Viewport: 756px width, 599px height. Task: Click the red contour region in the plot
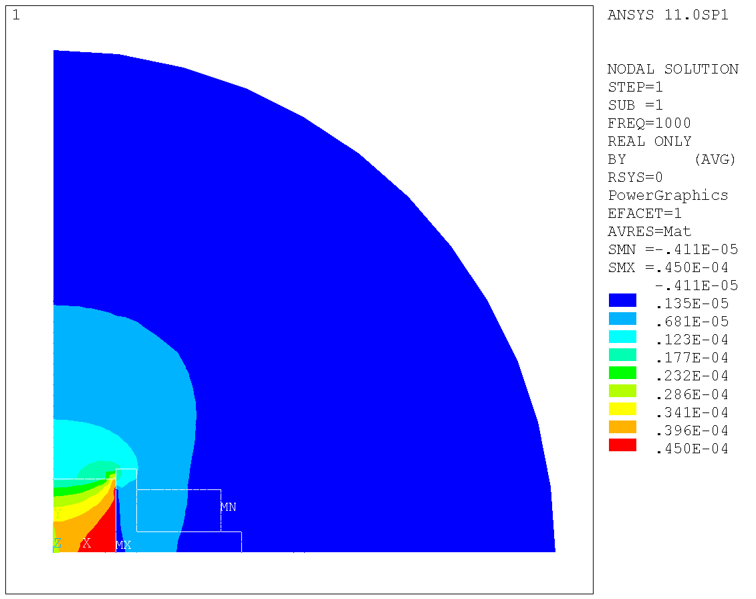pos(101,531)
